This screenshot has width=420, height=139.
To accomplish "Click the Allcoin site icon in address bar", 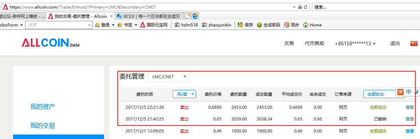I will (x=6, y=7).
